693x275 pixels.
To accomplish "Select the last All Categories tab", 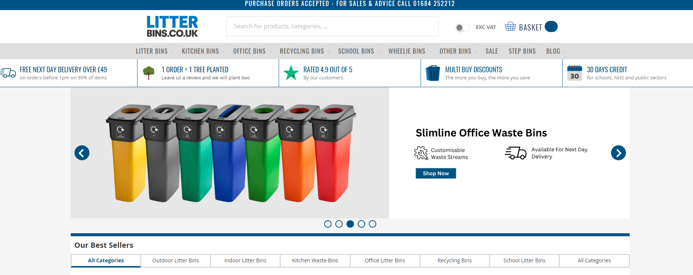I will tap(594, 260).
